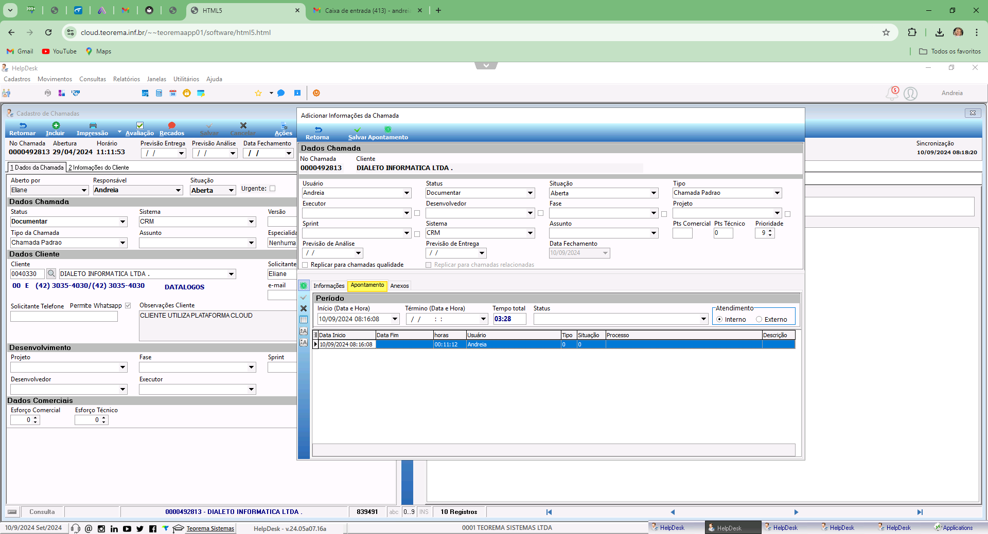Click the magnifier search icon beside Cliente code
Image resolution: width=988 pixels, height=534 pixels.
51,274
